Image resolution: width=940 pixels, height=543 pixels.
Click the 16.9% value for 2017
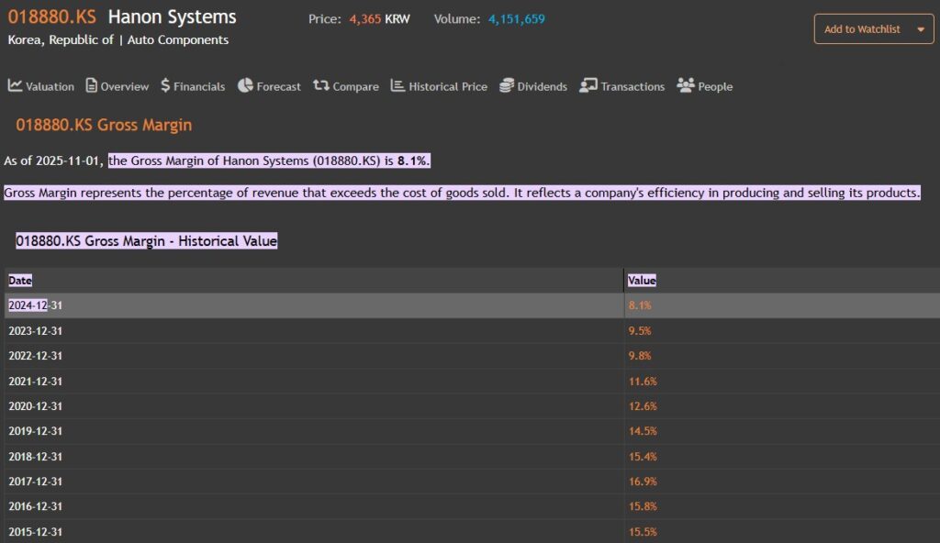tap(642, 482)
